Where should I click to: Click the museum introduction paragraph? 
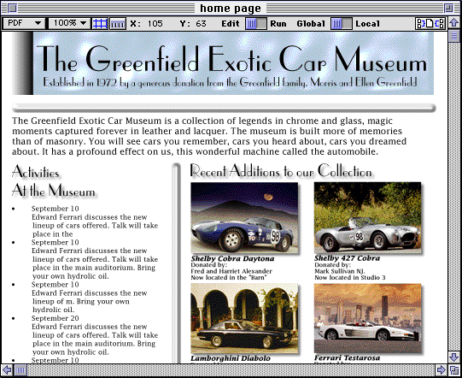209,136
